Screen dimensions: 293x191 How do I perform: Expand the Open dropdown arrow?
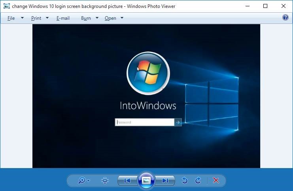coord(122,18)
